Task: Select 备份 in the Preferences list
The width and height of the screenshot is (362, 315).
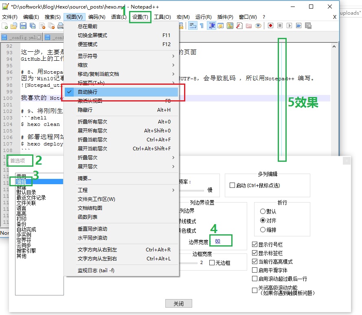Action: 21,224
